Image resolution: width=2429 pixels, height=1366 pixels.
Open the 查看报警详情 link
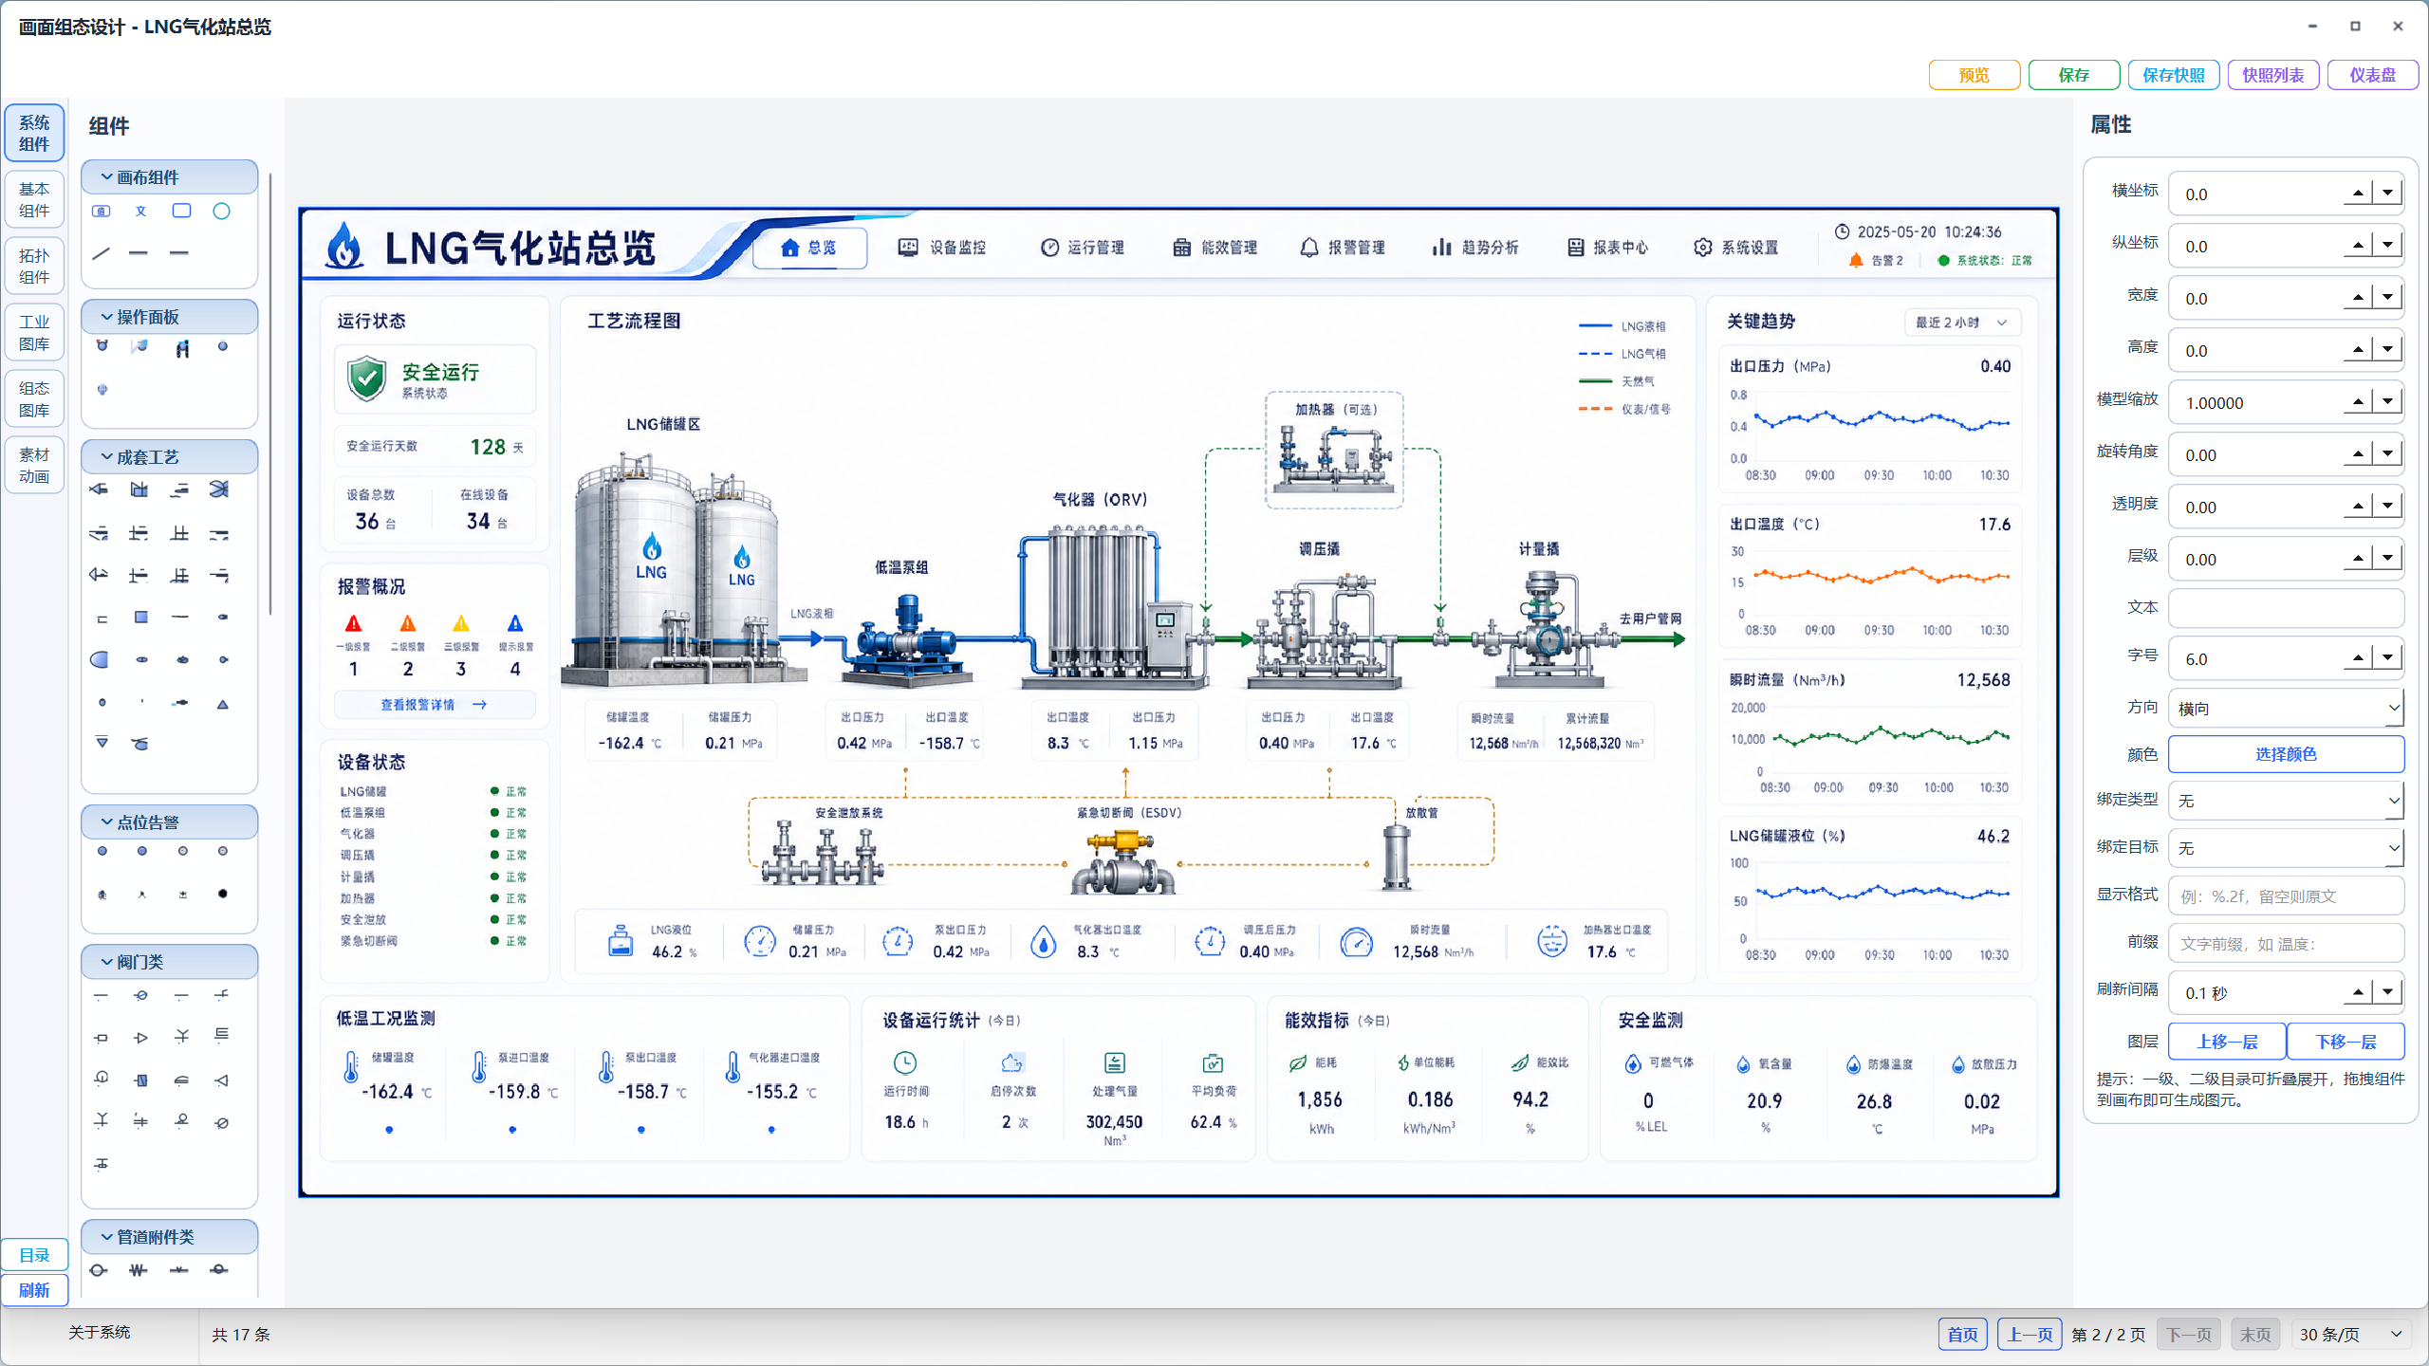pyautogui.click(x=434, y=705)
